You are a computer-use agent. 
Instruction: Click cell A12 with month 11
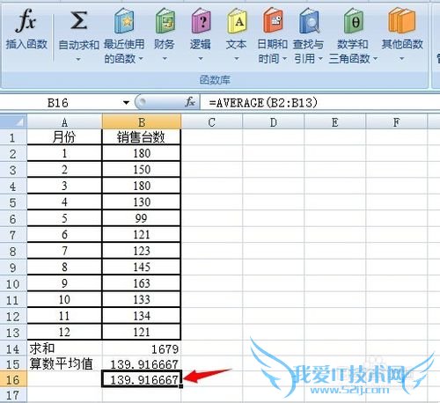click(64, 316)
